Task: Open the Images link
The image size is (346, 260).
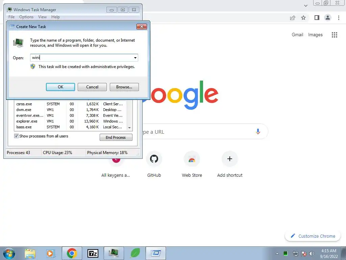Action: [315, 35]
